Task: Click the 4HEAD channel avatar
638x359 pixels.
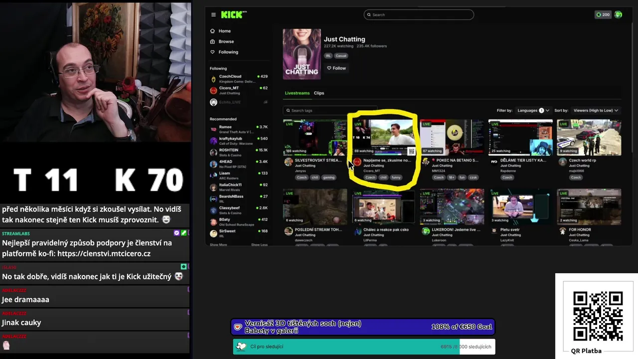Action: (213, 164)
